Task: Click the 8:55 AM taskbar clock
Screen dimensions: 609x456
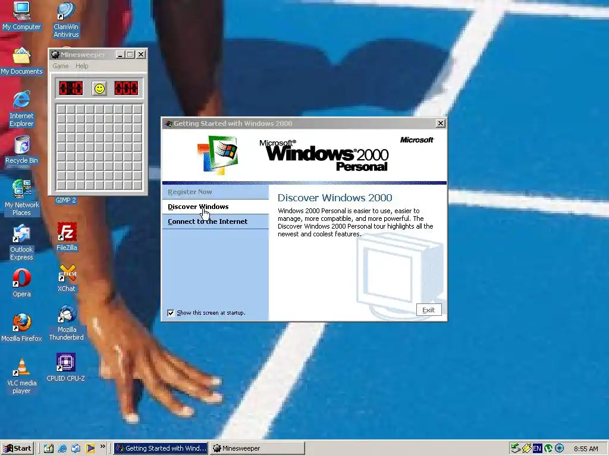Action: coord(586,449)
